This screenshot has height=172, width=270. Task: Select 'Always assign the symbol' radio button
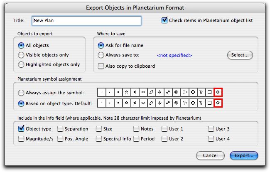click(22, 92)
